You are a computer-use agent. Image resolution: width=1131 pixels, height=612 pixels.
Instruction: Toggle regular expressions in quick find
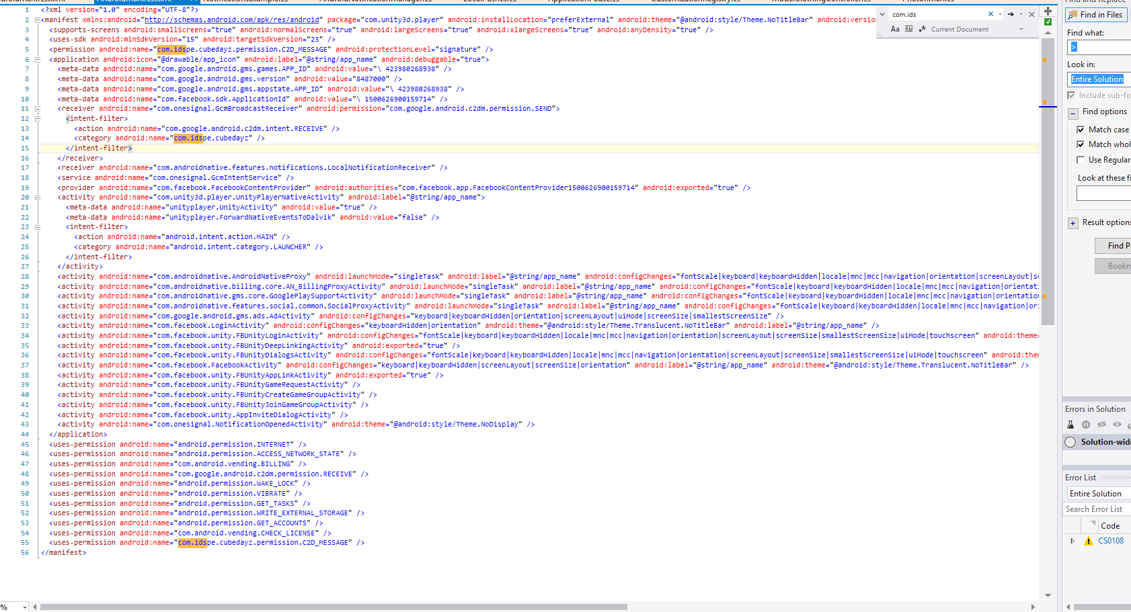click(x=923, y=29)
